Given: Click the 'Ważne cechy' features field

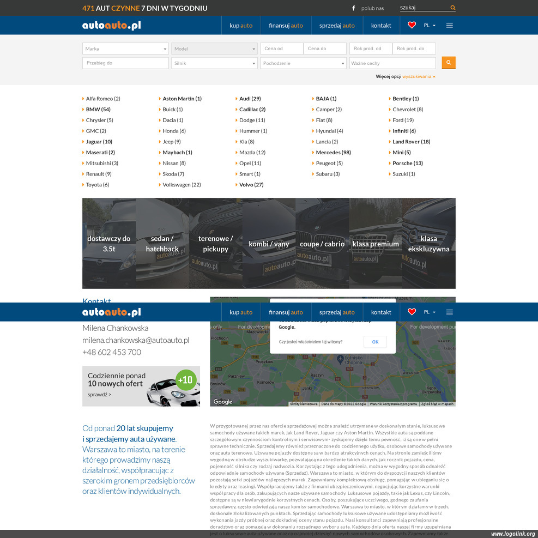Looking at the screenshot, I should 392,63.
